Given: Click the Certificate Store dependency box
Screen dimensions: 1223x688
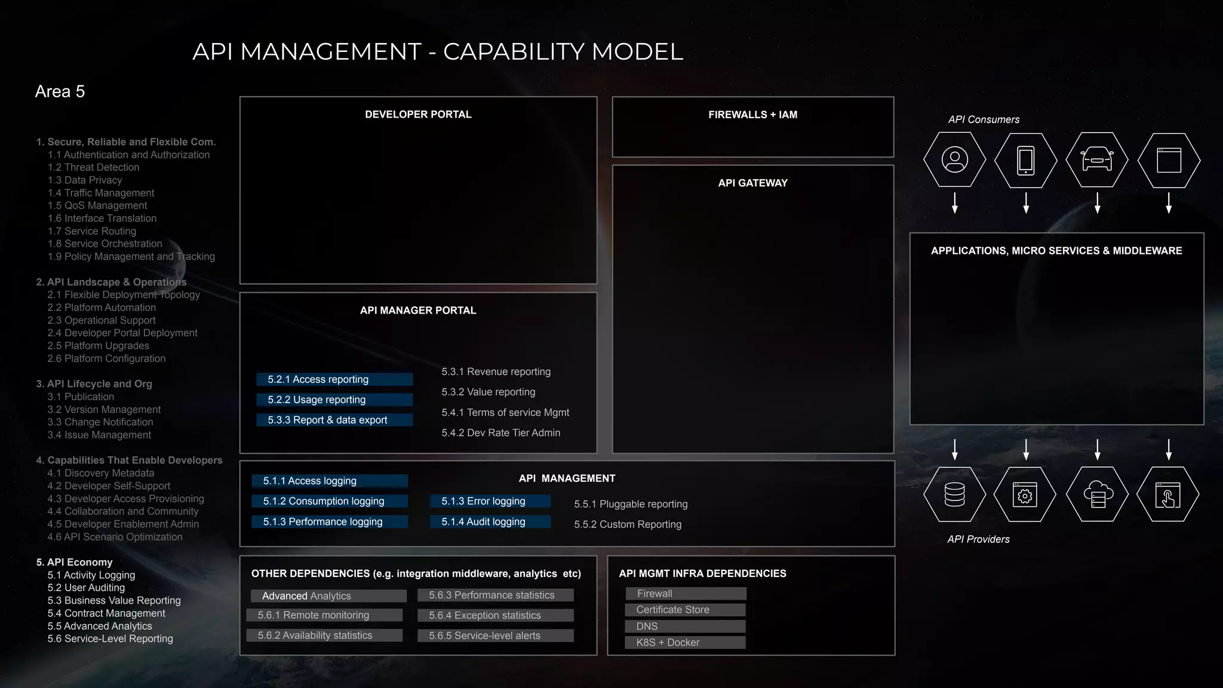Looking at the screenshot, I should click(x=686, y=610).
